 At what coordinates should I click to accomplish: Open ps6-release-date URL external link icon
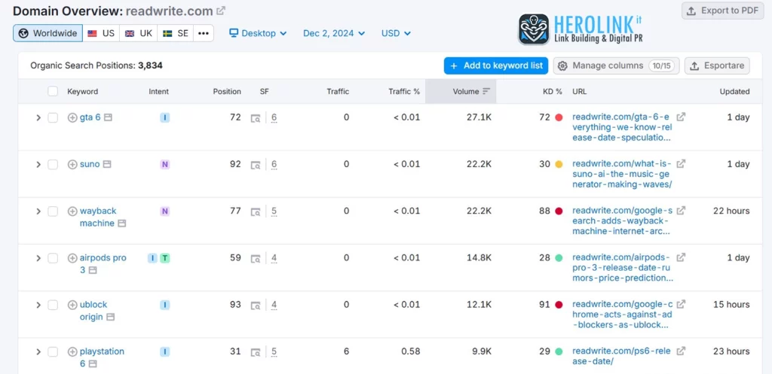tap(681, 351)
